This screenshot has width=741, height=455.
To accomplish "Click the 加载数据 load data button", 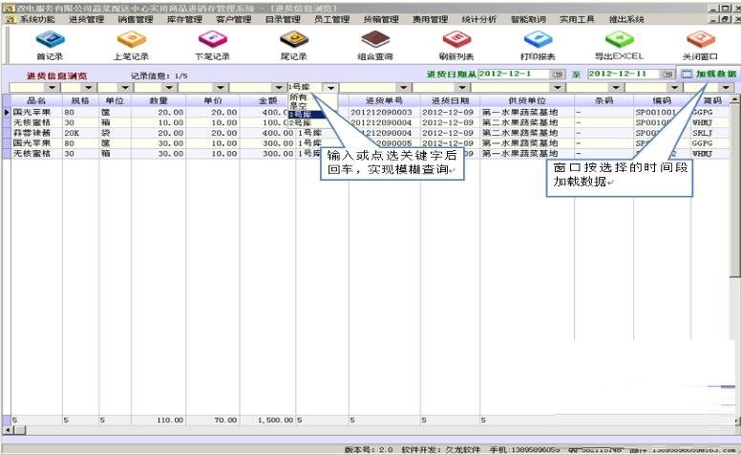I will 709,74.
